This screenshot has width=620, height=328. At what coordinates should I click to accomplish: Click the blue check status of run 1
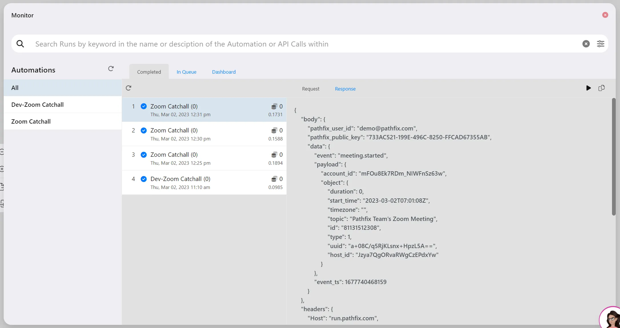144,106
